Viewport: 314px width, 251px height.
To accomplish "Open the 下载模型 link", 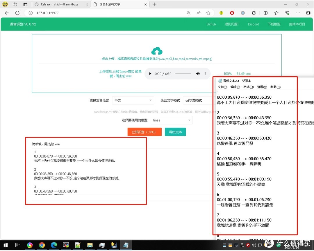I will (274, 24).
